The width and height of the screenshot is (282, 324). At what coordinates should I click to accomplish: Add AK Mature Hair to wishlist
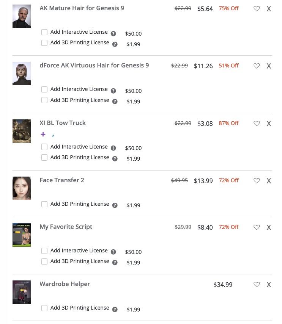[x=257, y=9]
